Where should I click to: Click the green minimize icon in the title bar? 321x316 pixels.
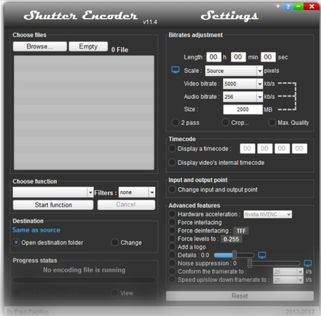point(299,6)
